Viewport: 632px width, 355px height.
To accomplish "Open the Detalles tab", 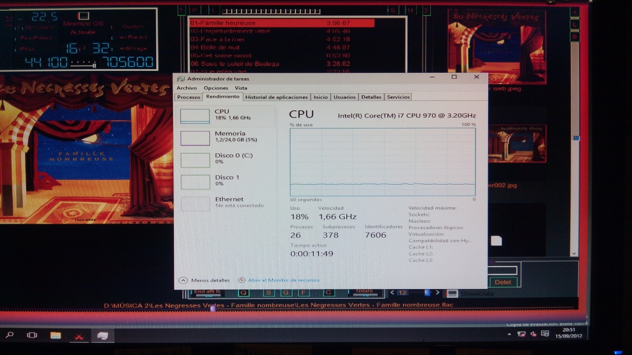I will click(x=371, y=97).
